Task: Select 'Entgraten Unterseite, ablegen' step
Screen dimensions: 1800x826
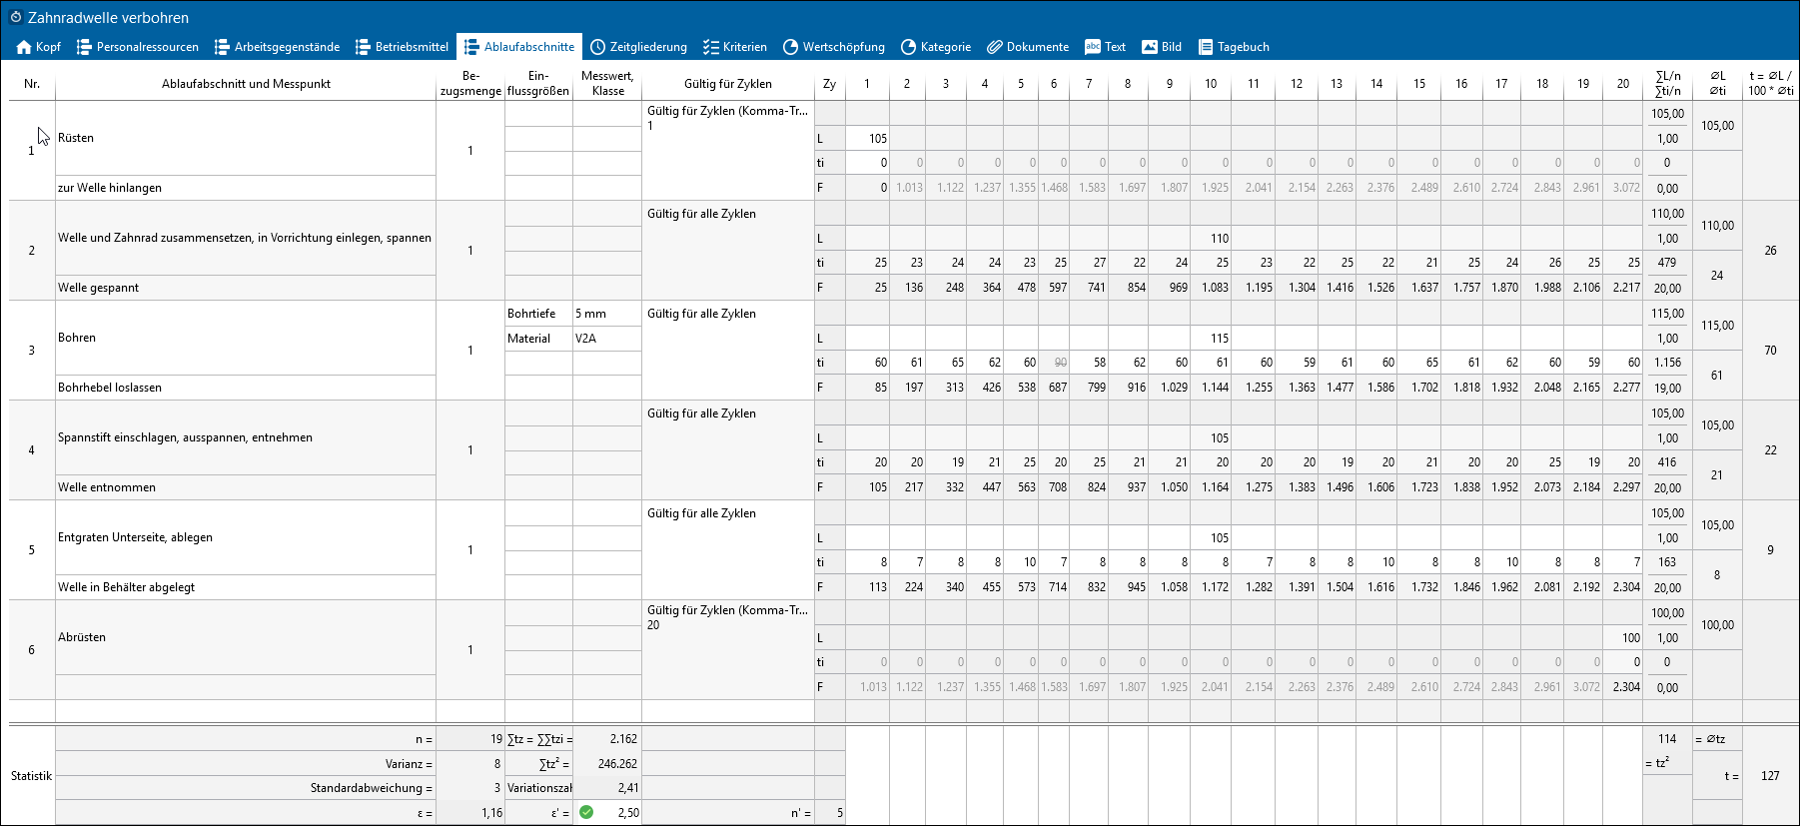Action: pyautogui.click(x=246, y=537)
